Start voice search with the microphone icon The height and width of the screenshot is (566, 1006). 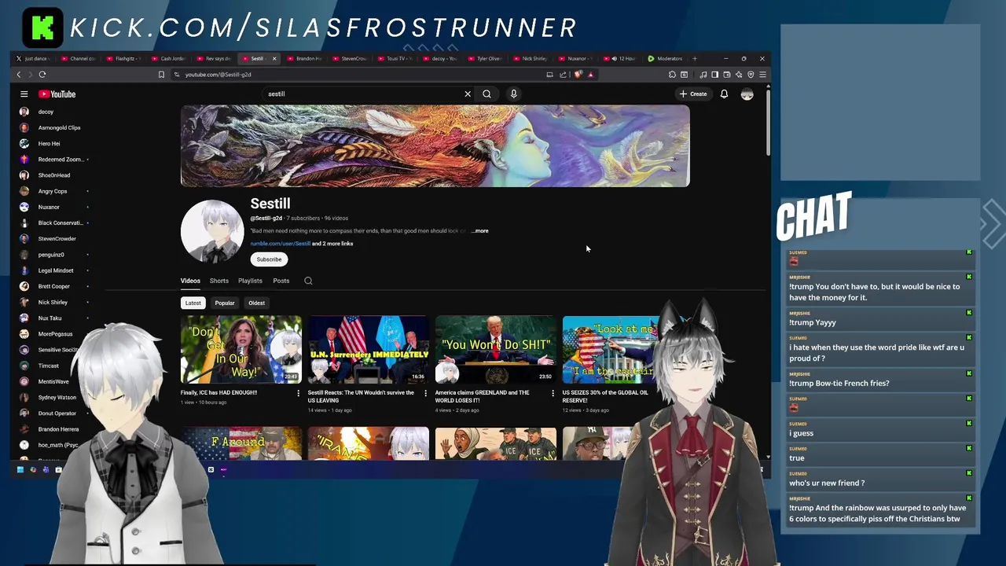coord(513,94)
